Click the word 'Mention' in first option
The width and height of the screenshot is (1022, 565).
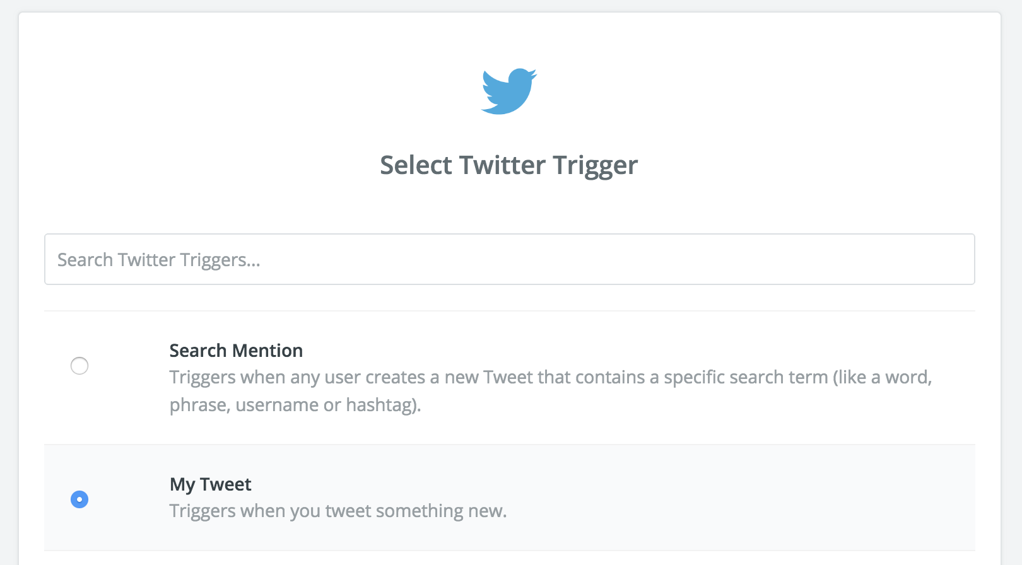coord(267,351)
